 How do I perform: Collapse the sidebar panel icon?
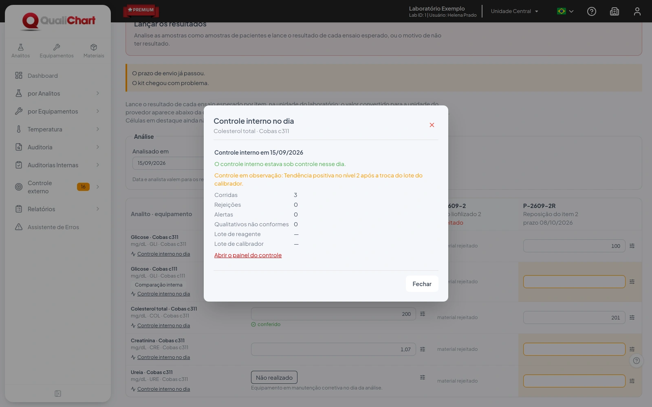coord(58,394)
